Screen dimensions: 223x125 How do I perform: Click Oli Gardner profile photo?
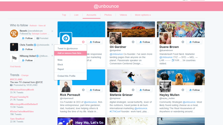pos(115,38)
